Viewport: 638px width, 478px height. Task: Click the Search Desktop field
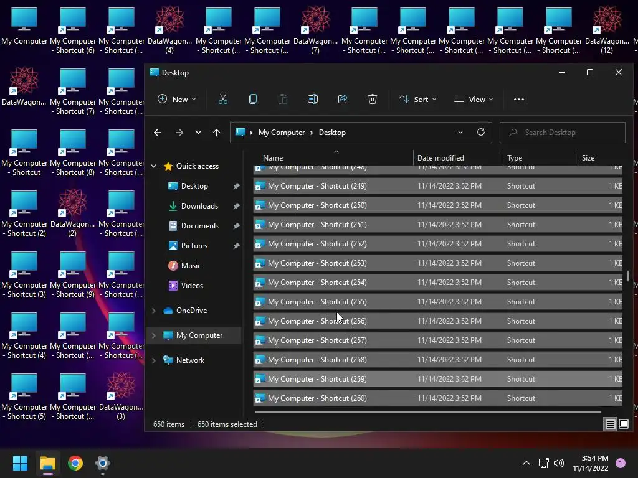563,133
